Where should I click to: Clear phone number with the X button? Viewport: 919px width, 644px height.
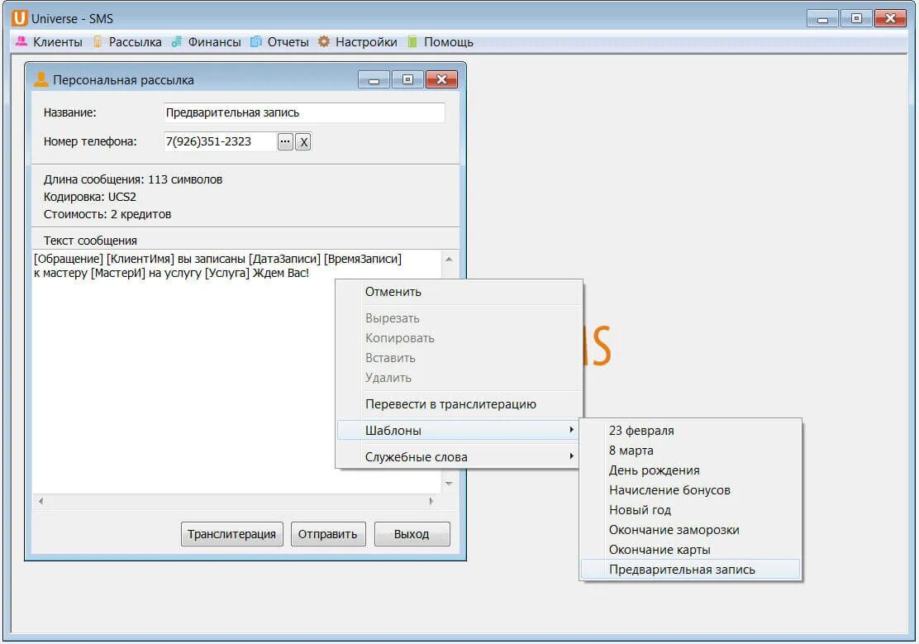(x=303, y=141)
